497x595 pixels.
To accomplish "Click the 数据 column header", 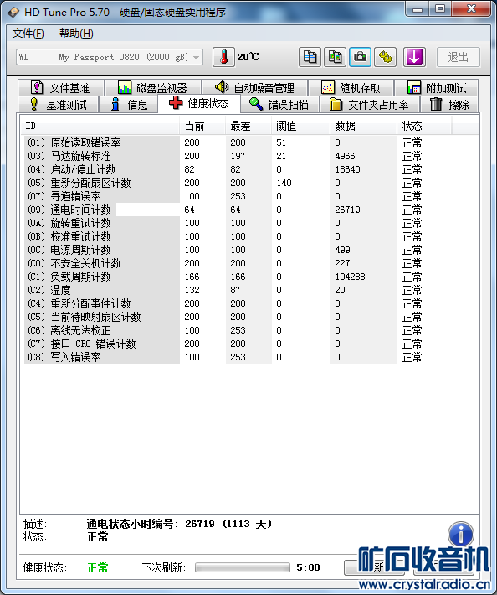I will (x=364, y=126).
